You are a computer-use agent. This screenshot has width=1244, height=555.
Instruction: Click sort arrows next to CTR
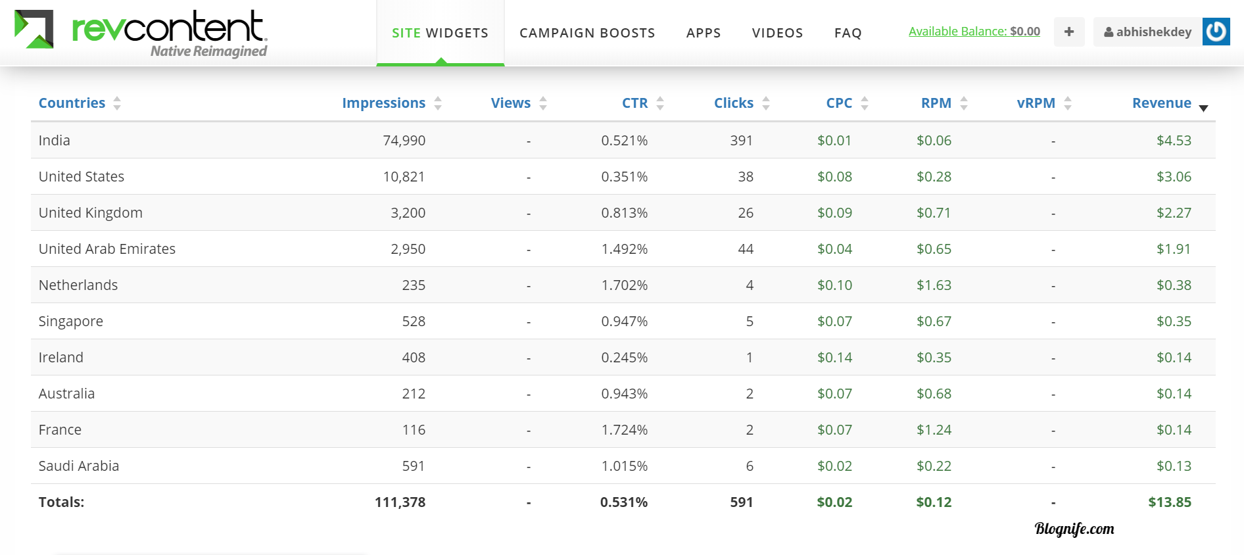pyautogui.click(x=660, y=103)
